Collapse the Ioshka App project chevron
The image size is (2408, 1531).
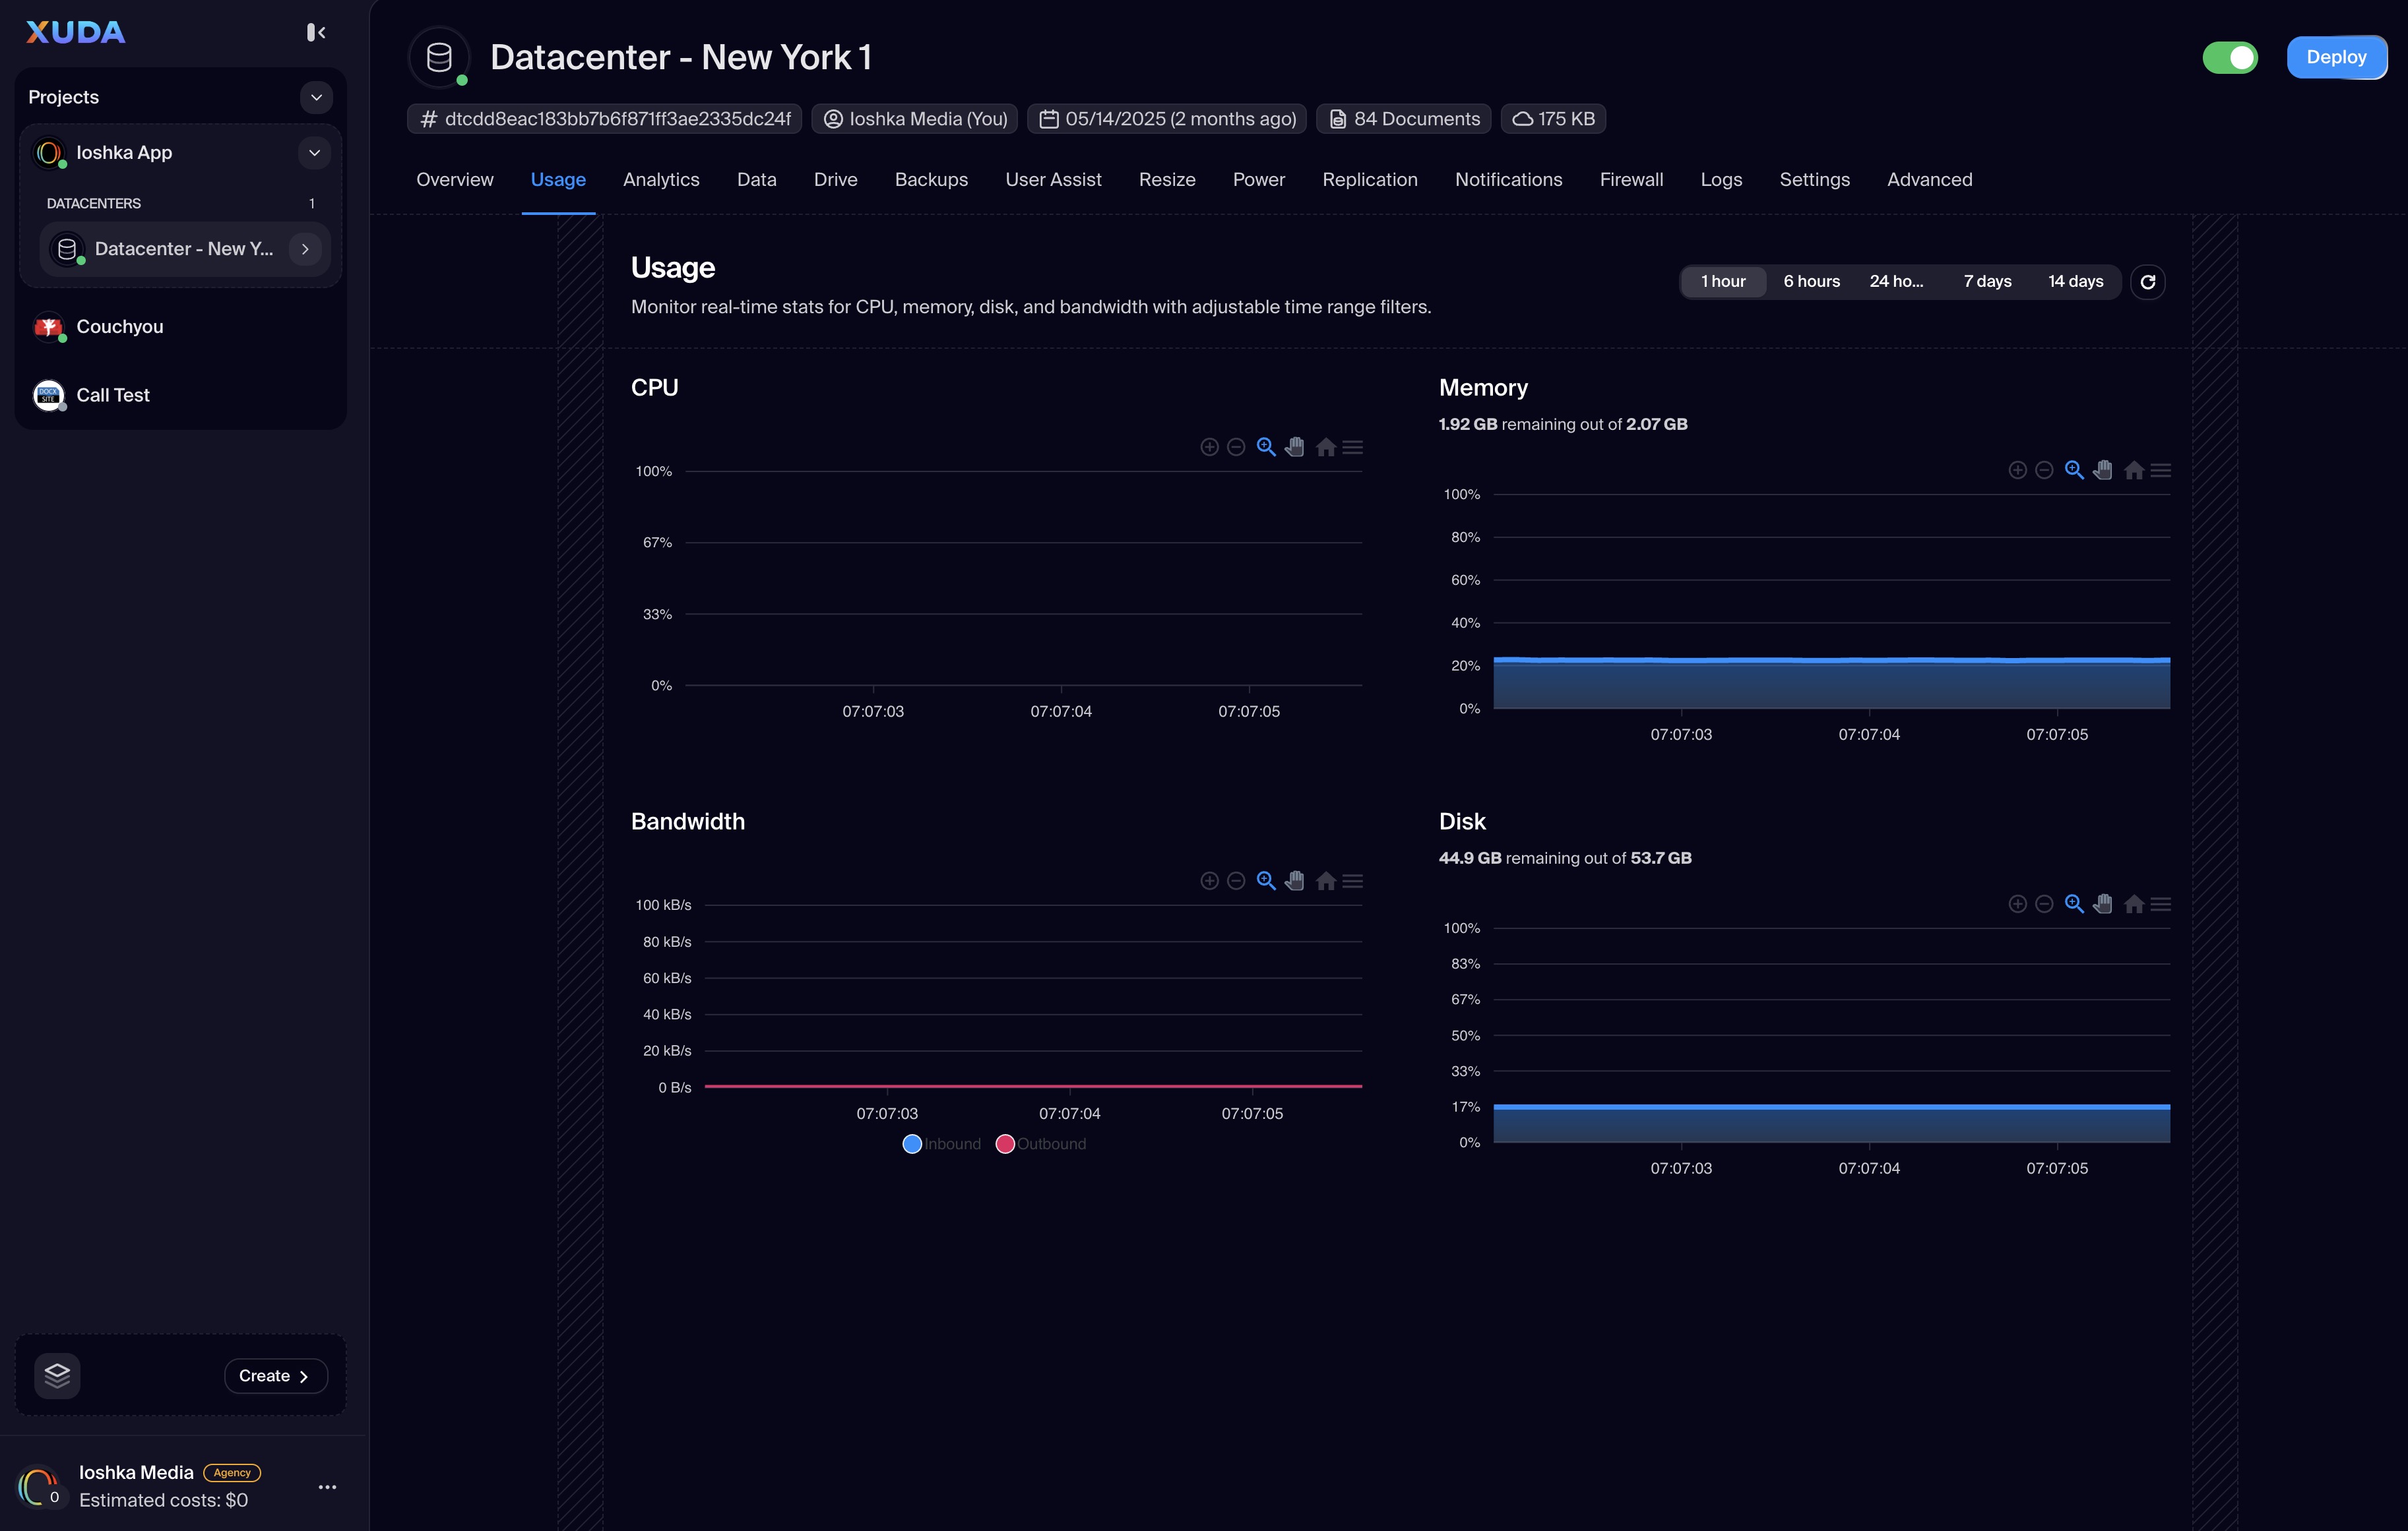pyautogui.click(x=314, y=153)
